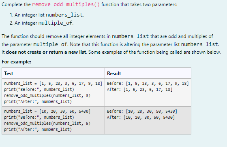The height and width of the screenshot is (147, 227).
Task: Click code 'remove_odd_multiples(numbers_list, 5)'
Action: (47, 123)
